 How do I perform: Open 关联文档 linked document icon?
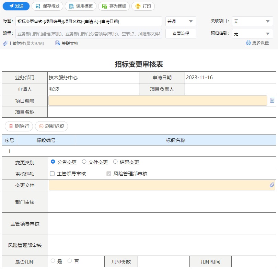coord(58,43)
